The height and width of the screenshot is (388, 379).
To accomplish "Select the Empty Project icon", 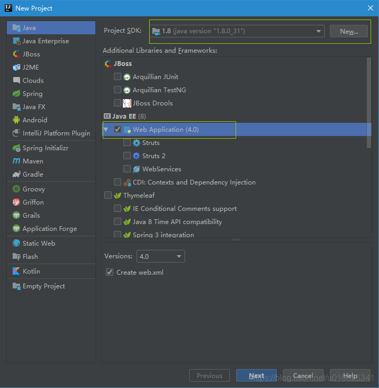I will click(16, 286).
